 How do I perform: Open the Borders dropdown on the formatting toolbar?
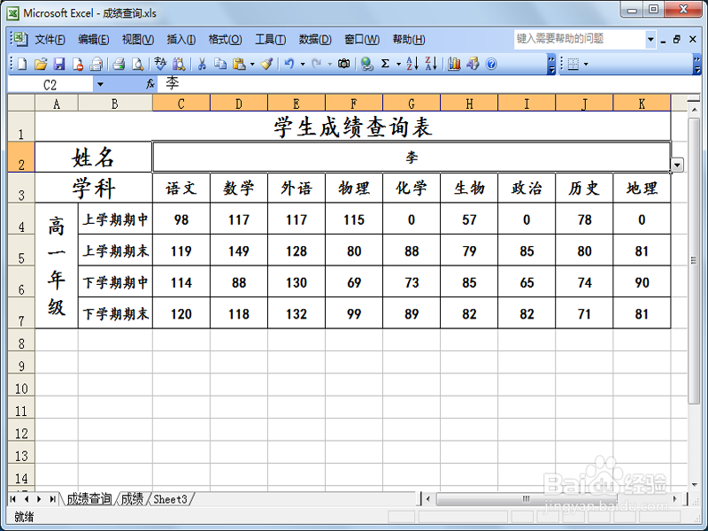[586, 64]
